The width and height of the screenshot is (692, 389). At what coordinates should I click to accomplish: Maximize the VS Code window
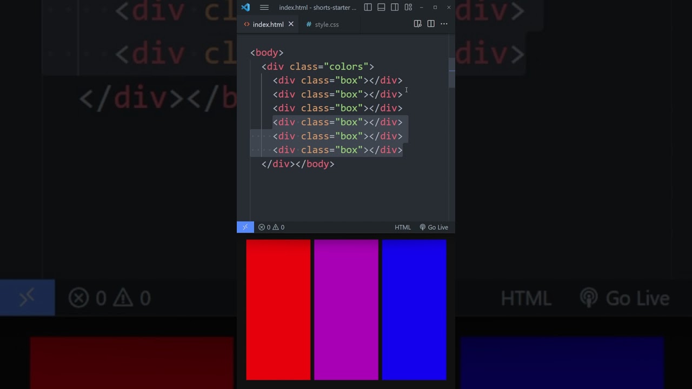(435, 8)
